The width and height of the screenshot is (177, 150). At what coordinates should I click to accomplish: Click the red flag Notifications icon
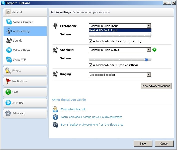pos(8,81)
